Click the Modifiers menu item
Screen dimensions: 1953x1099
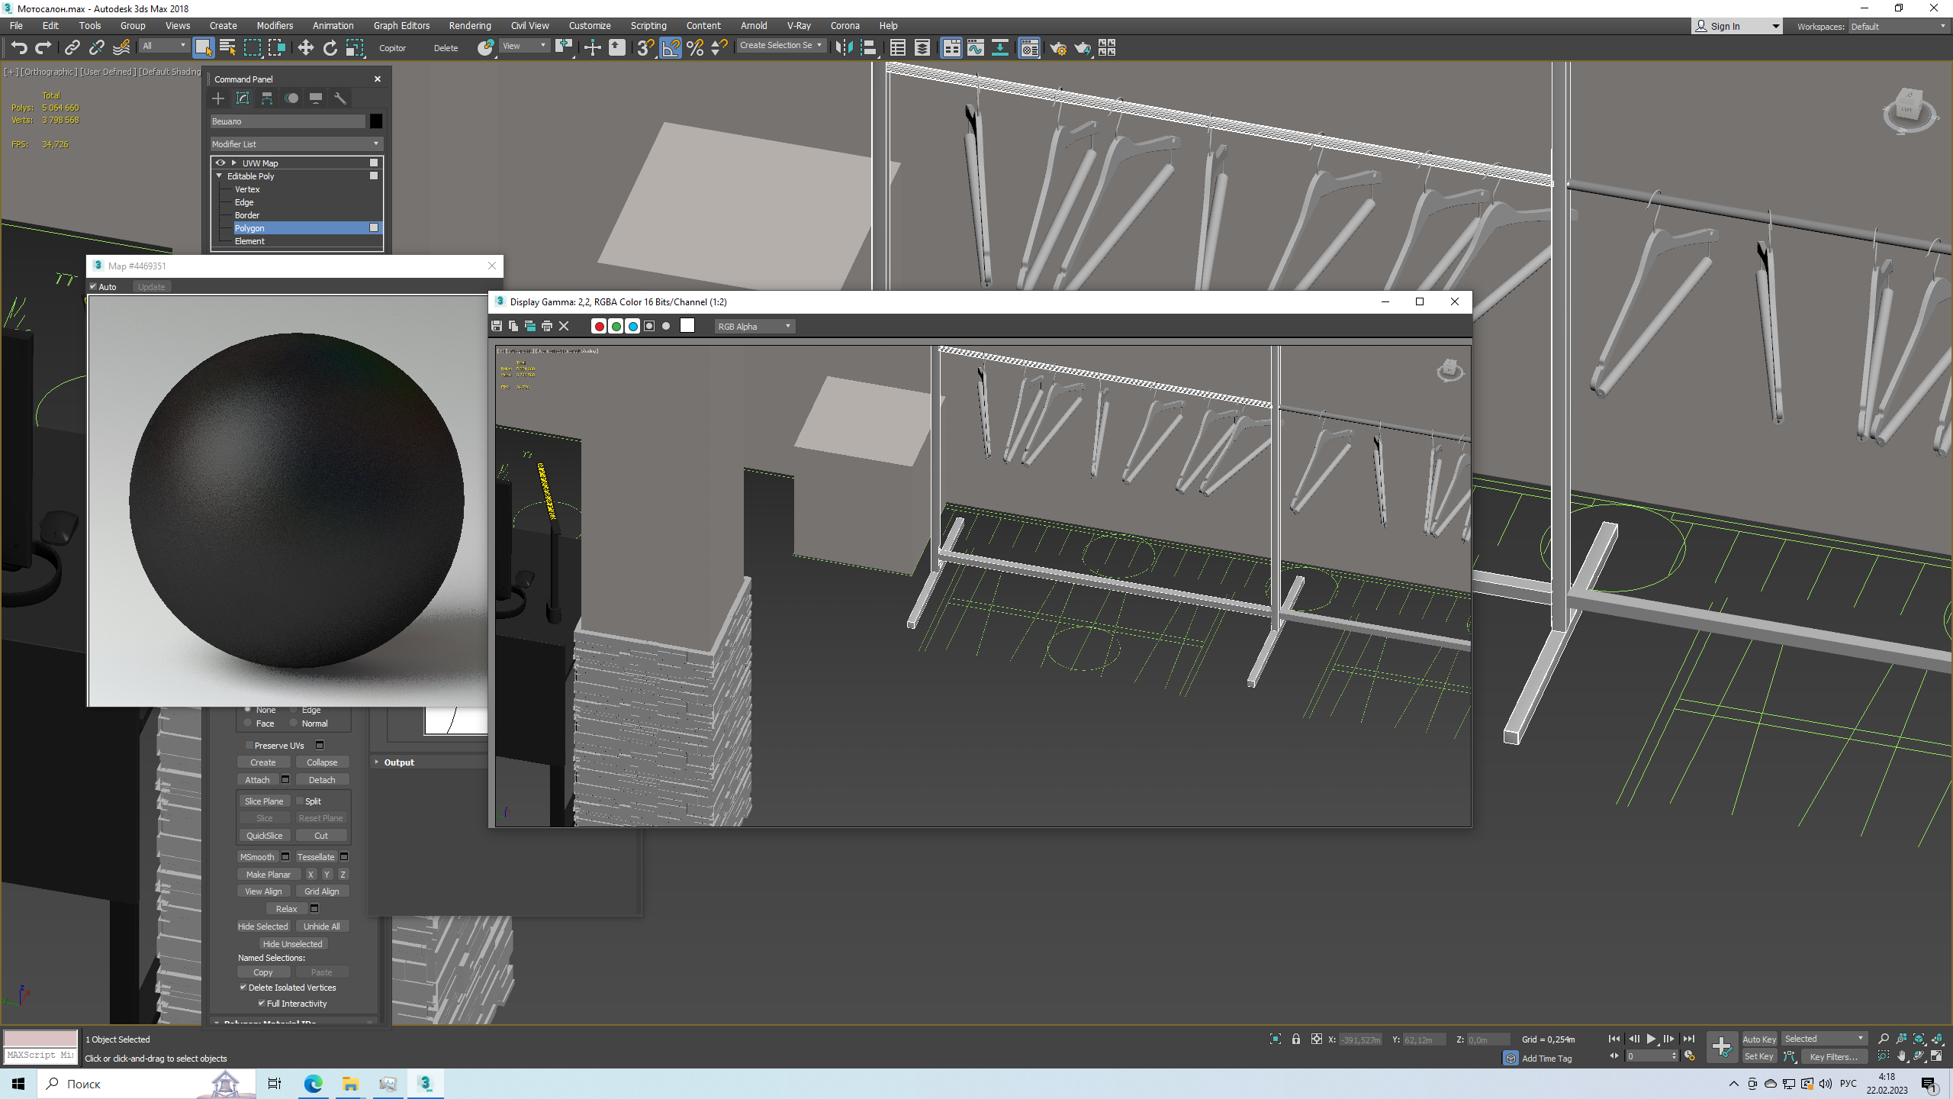click(274, 24)
